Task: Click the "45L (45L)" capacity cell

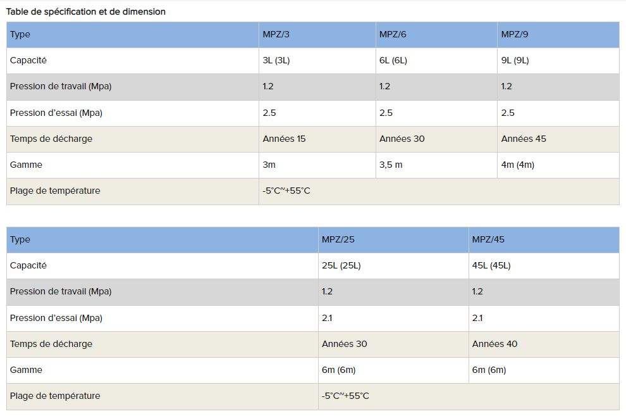Action: [x=491, y=265]
